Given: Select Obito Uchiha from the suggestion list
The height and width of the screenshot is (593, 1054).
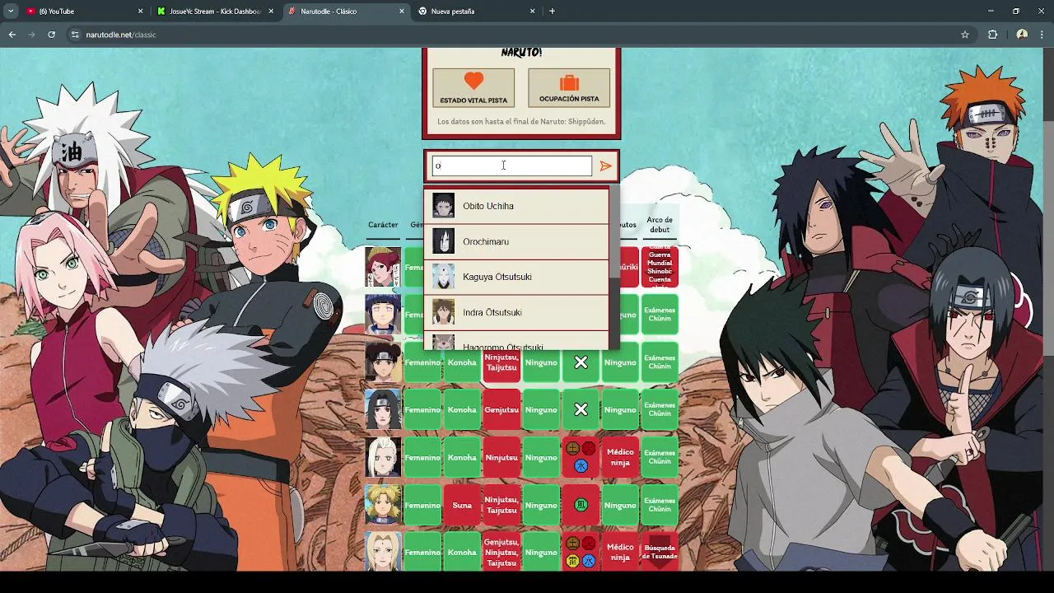Looking at the screenshot, I should click(516, 206).
